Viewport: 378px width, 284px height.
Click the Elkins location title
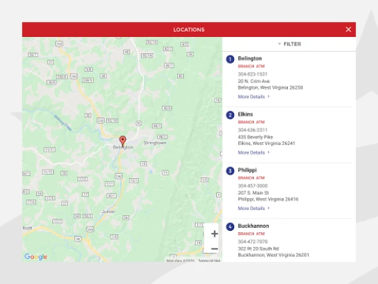point(245,114)
